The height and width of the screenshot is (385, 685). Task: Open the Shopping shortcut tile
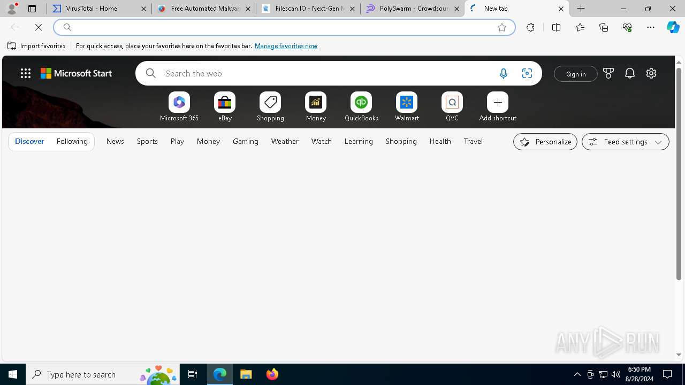click(270, 107)
